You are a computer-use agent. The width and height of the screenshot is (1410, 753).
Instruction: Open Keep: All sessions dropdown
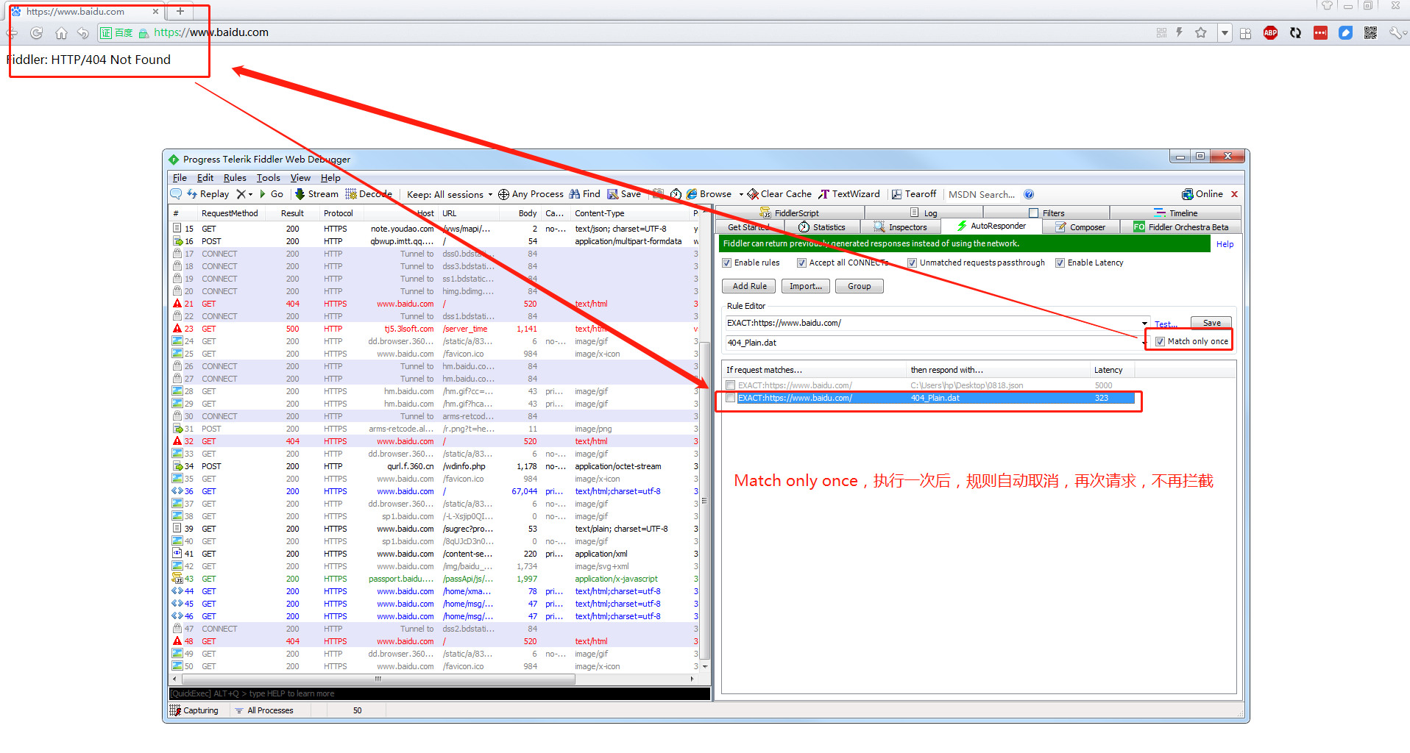tap(450, 194)
